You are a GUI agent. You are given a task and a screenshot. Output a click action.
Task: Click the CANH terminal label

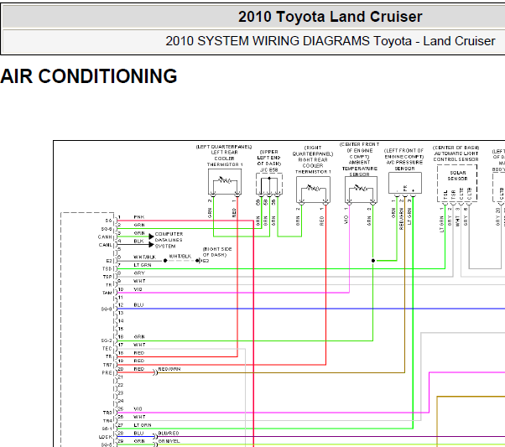(x=106, y=236)
